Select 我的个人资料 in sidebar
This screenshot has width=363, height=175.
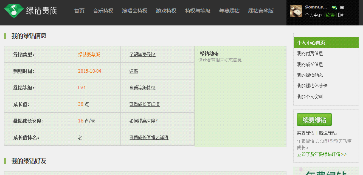point(310,97)
